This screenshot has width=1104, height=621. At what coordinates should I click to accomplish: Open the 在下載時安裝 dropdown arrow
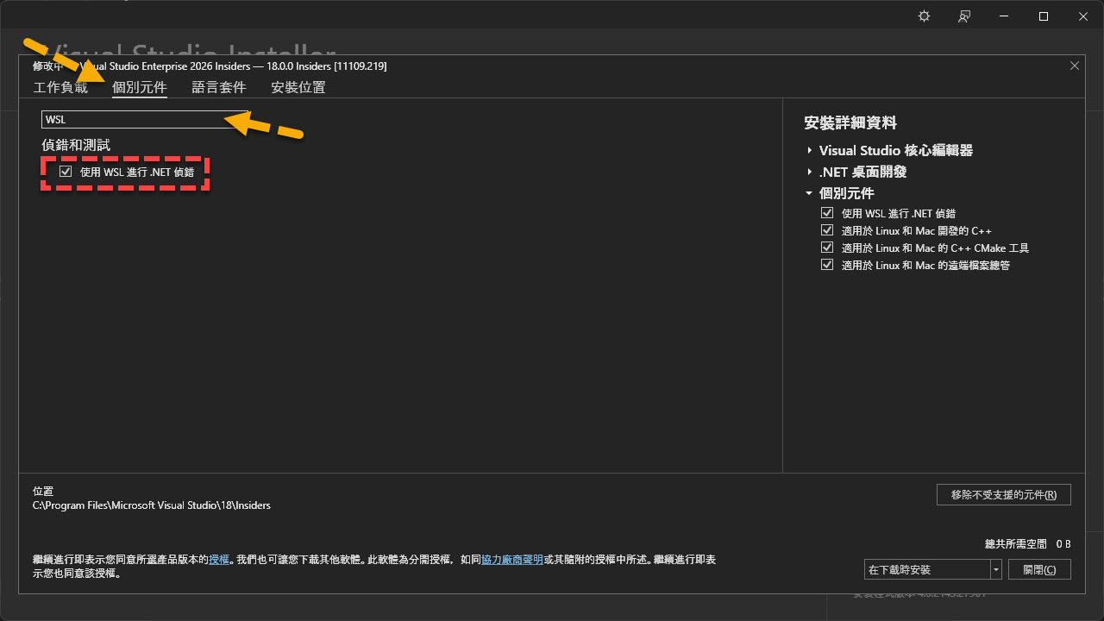[996, 570]
